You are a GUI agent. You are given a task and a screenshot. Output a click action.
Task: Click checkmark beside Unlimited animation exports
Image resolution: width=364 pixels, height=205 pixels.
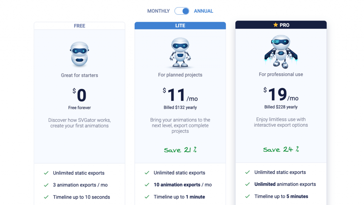[247, 184]
